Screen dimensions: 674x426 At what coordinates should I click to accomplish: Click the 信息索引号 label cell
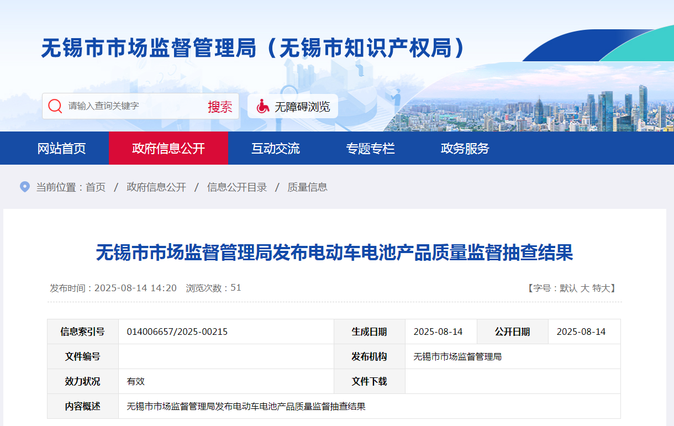(83, 332)
